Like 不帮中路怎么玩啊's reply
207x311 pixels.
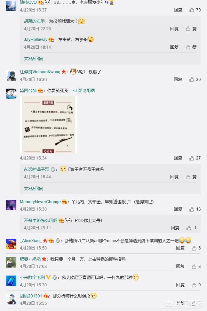(x=191, y=228)
